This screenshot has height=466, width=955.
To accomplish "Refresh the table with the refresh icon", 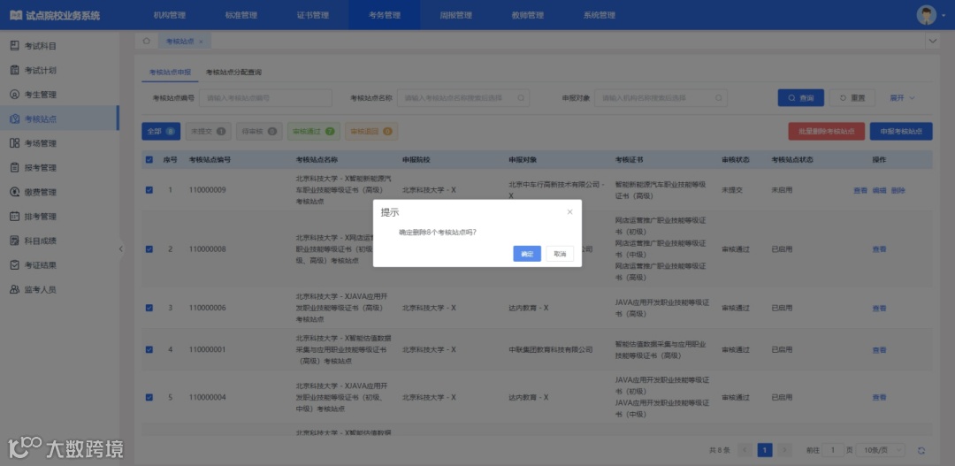I will click(921, 451).
